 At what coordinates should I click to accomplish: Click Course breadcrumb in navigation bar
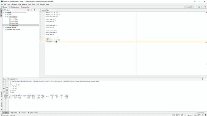pyautogui.click(x=4, y=7)
